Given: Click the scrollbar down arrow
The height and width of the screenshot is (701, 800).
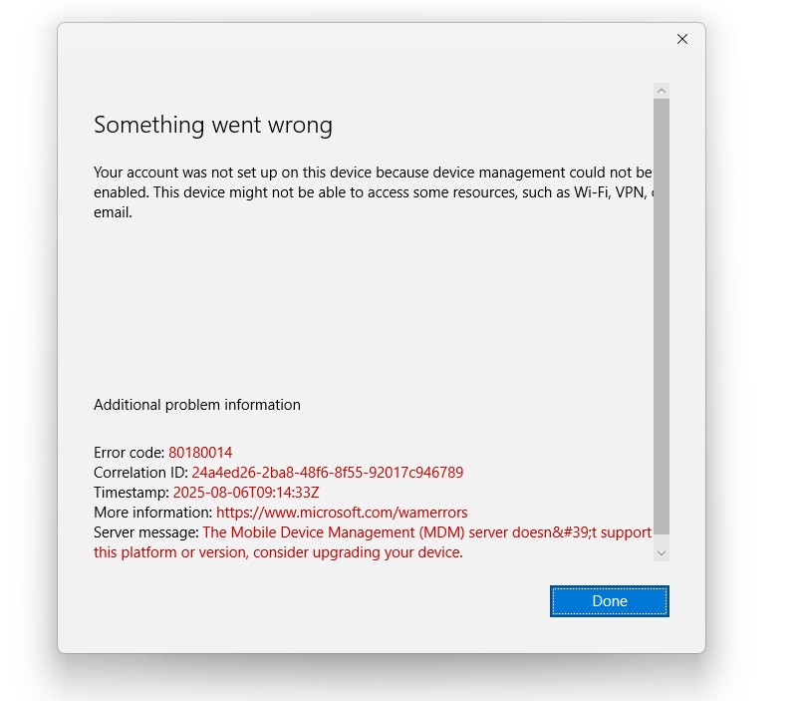Looking at the screenshot, I should (x=662, y=551).
